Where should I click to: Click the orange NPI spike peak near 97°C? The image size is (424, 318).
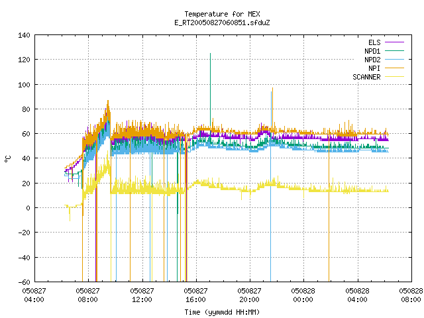pos(272,88)
